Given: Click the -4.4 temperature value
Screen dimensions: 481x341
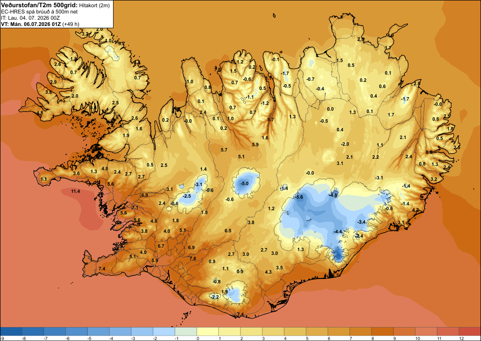Looking at the screenshot, I should click(338, 231).
